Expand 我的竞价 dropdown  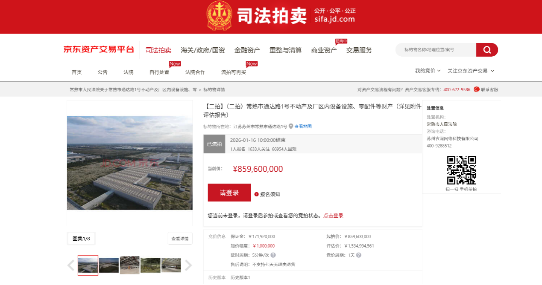click(428, 71)
